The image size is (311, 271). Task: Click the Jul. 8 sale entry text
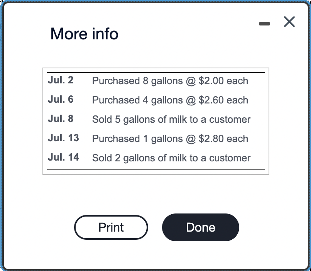point(171,120)
